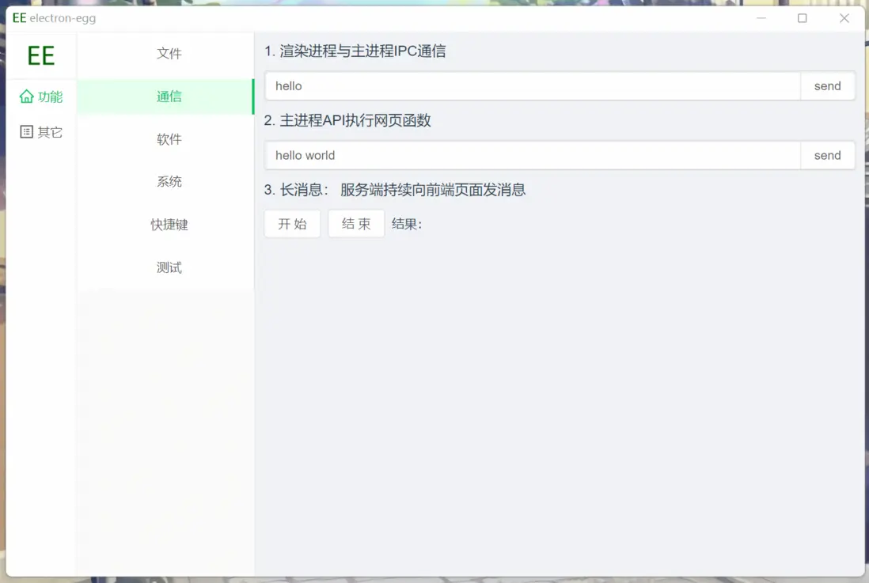This screenshot has height=583, width=869.
Task: Click the EE icon in the title bar
Action: click(x=20, y=18)
